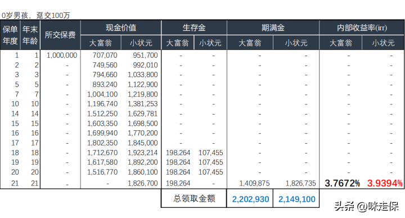
Task: Select cash value cell 951,700
Action: coord(146,55)
